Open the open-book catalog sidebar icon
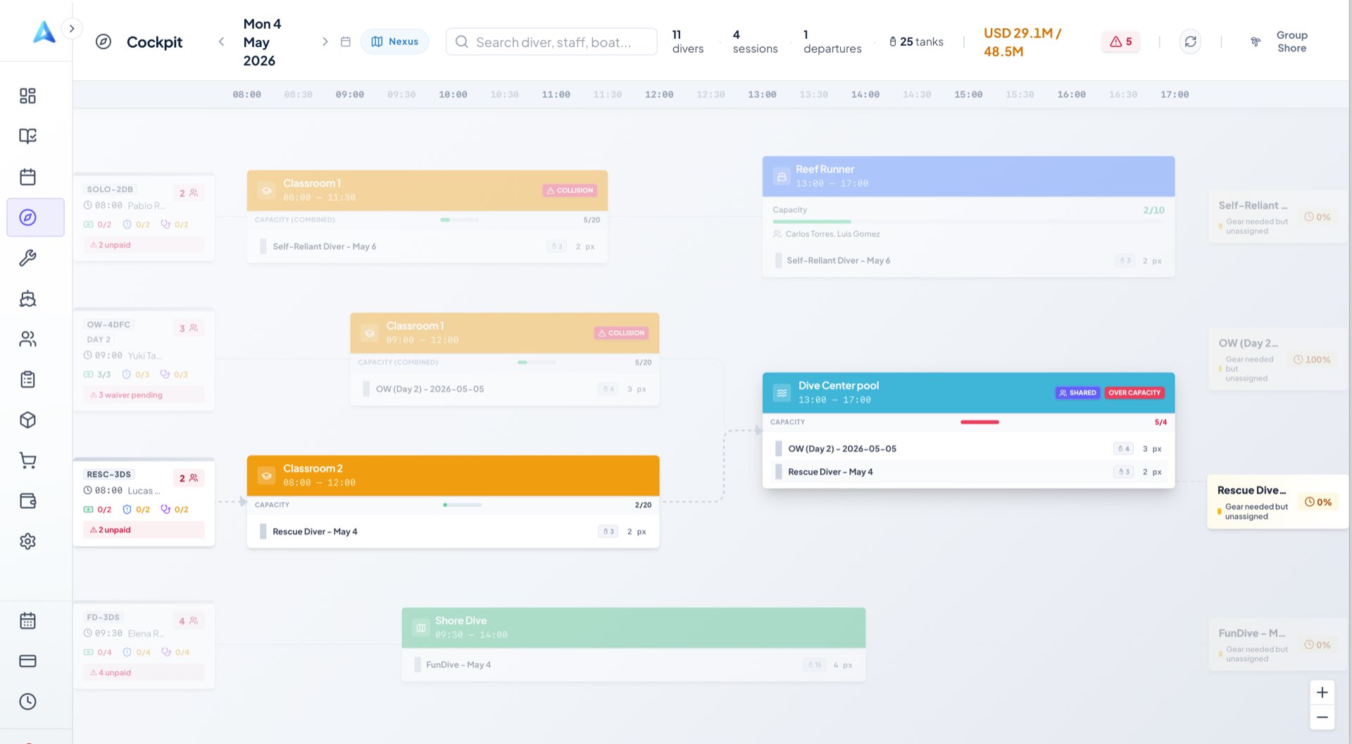Screen dimensions: 1352x744 27,136
